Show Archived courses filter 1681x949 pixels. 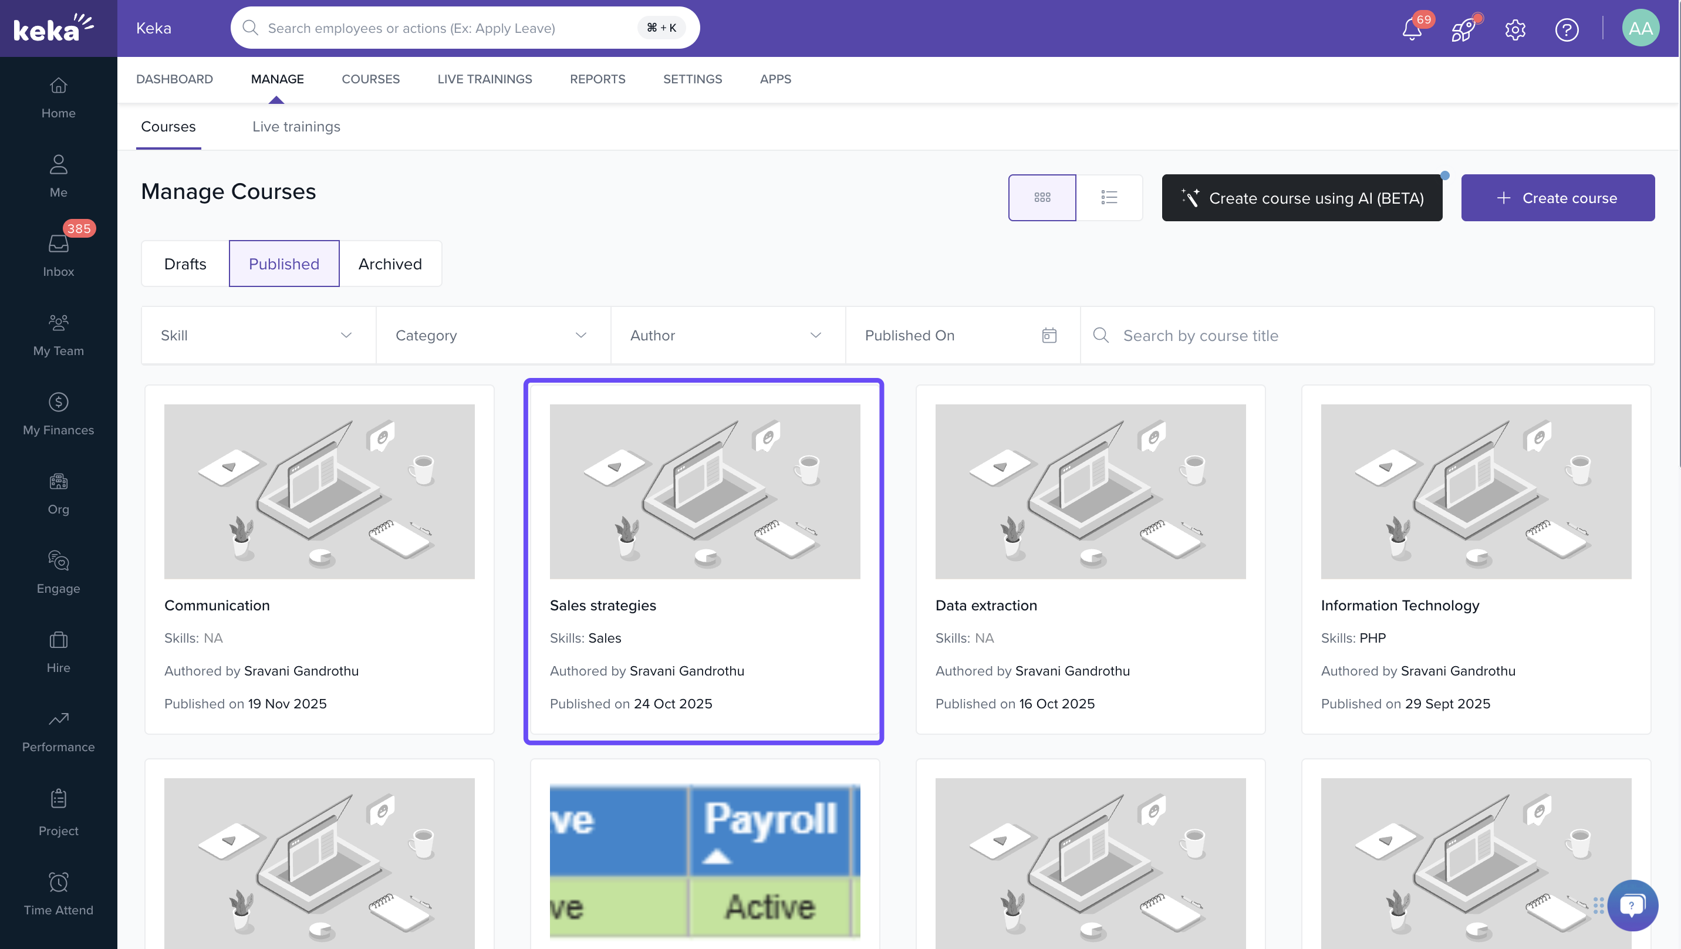coord(390,264)
